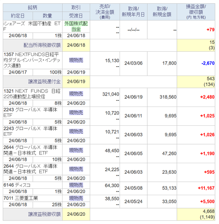Image resolution: width=219 pixels, height=224 pixels.
Task: Click the 318,560 acquisition amount
Action: click(168, 97)
